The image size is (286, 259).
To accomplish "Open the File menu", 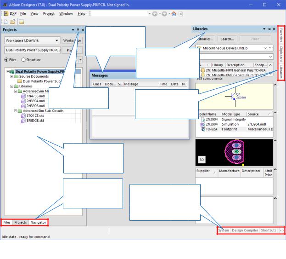I will click(x=23, y=13).
